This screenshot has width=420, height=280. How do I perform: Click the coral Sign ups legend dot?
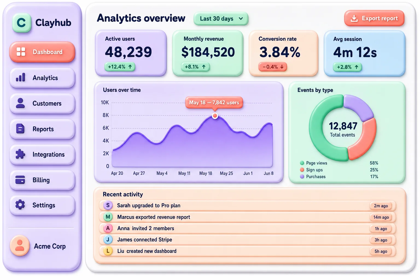(x=302, y=170)
